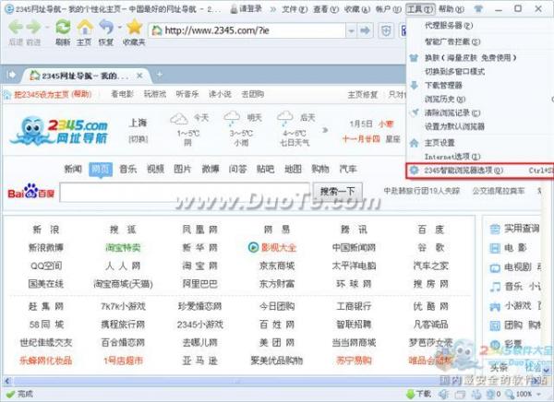Open the 帮助 (Help) menu
Viewport: 554px width, 402px height.
pos(452,9)
